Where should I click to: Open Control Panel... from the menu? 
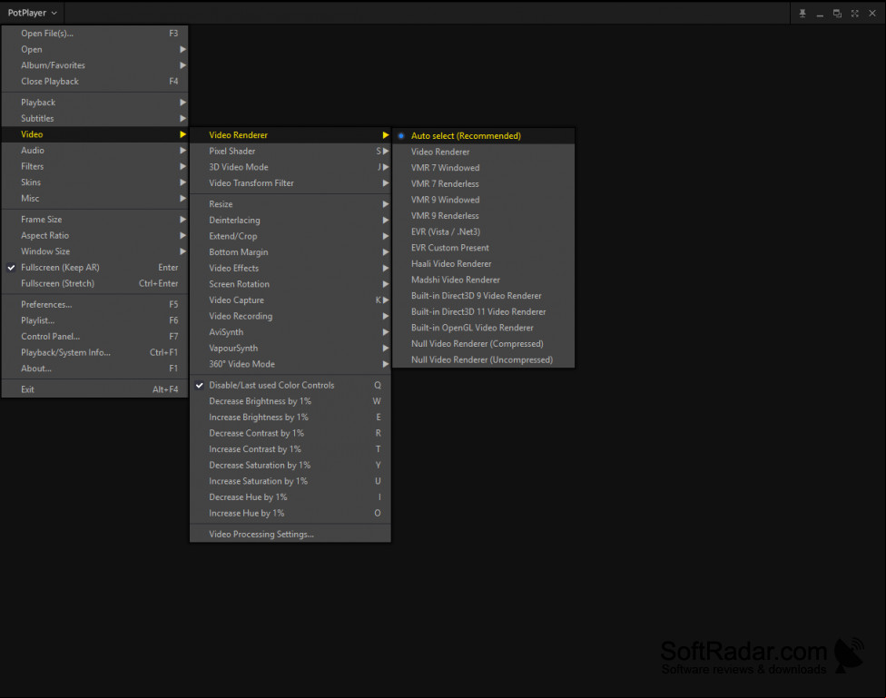click(x=95, y=336)
